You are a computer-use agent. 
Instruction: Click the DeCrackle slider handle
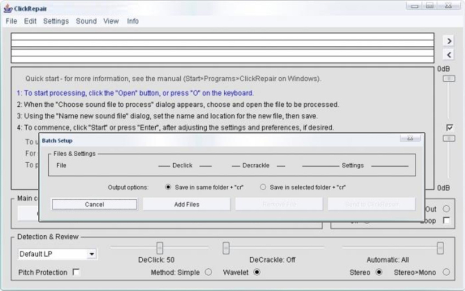[x=226, y=248]
